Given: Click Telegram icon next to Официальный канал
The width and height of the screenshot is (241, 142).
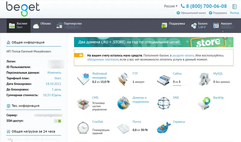Looking at the screenshot, I should coord(178,13).
